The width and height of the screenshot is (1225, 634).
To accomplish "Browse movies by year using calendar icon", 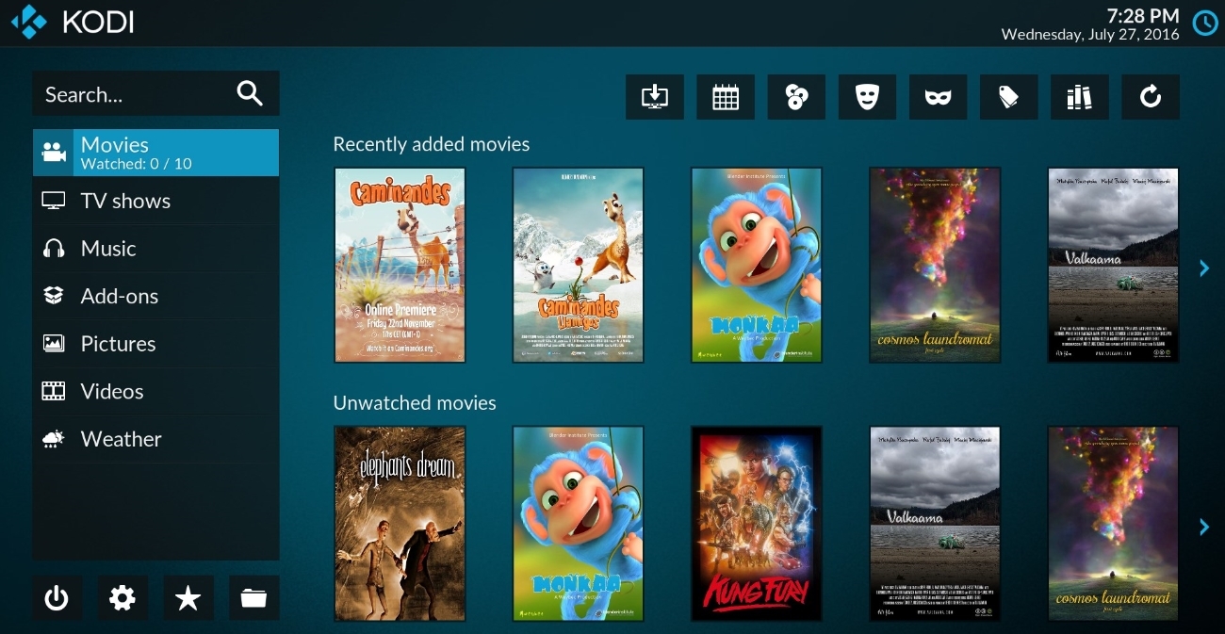I will click(726, 96).
